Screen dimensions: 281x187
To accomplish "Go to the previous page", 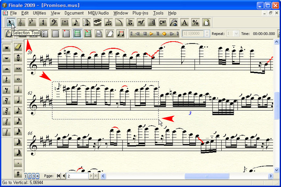I will 63,176.
